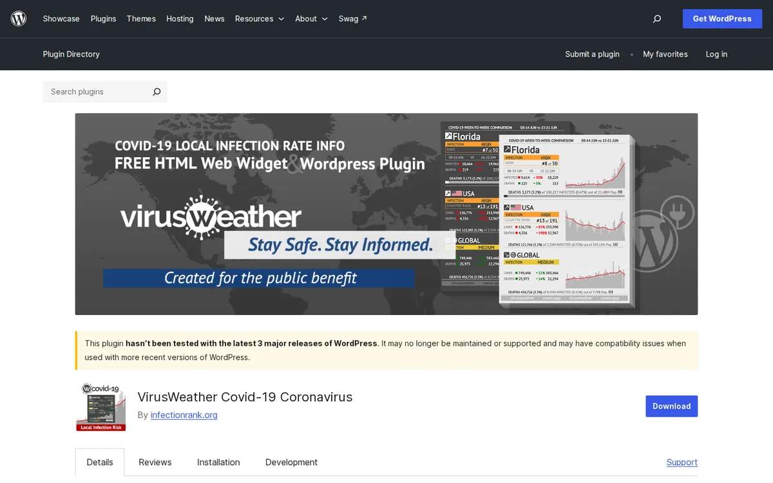
Task: Click the untested plugin warning notice text
Action: tap(386, 350)
